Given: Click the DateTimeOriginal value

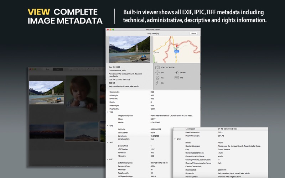Looking at the screenshot, I should pos(159,163).
